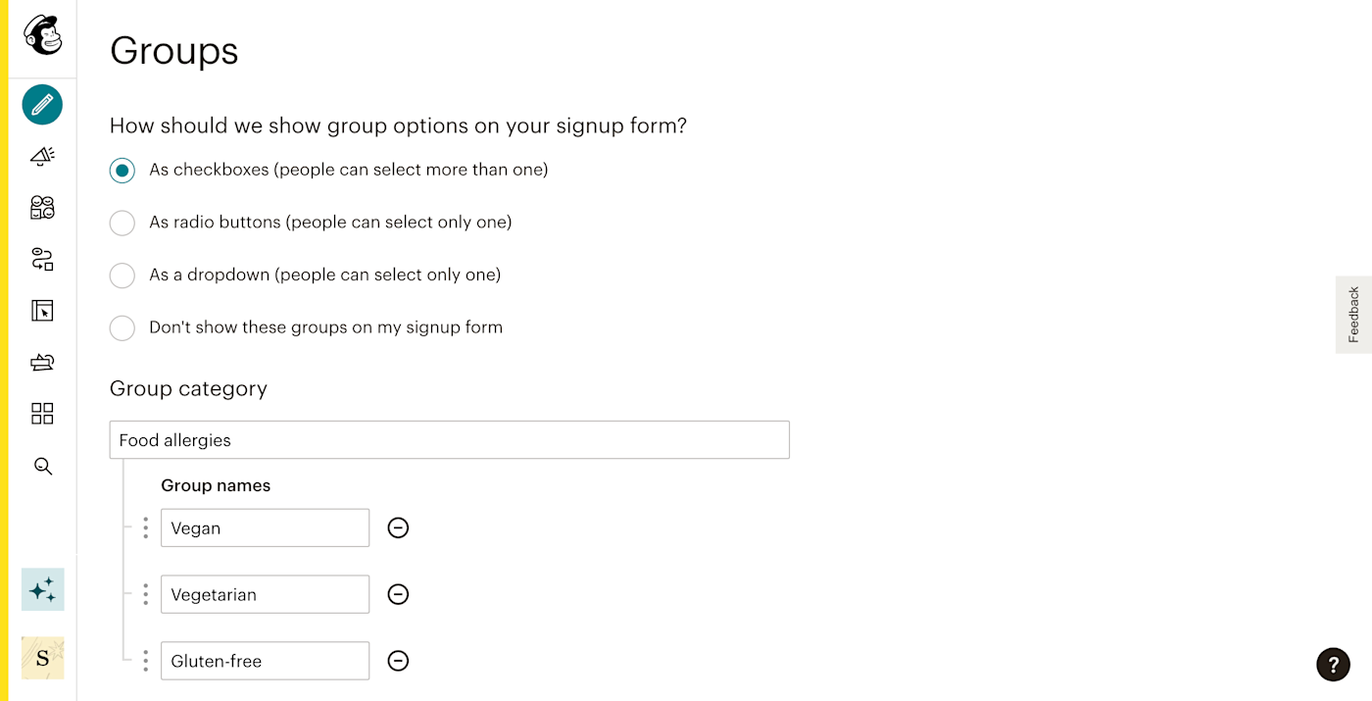Open the help question mark button
Screen dimensions: 1372x701
(x=1333, y=665)
